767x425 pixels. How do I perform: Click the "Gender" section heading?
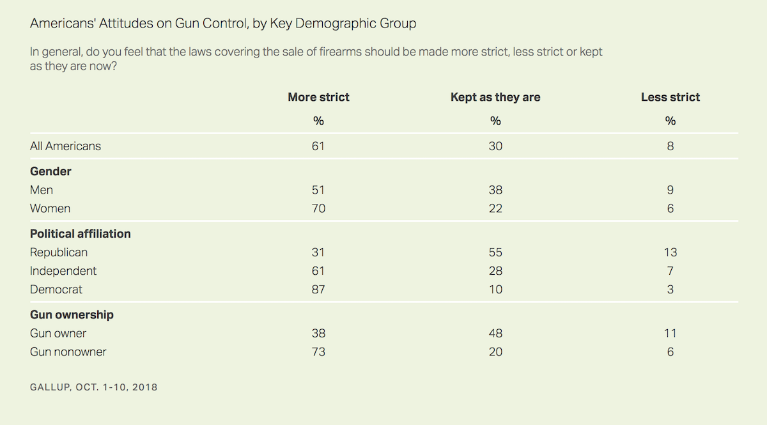click(50, 171)
